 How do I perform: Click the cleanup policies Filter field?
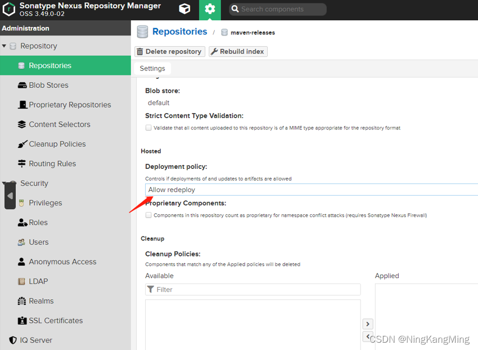[253, 289]
